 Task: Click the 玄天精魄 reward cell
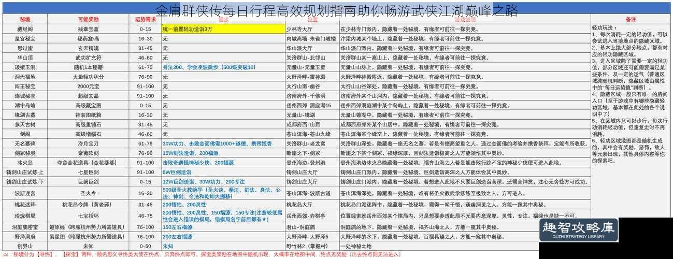88,48
